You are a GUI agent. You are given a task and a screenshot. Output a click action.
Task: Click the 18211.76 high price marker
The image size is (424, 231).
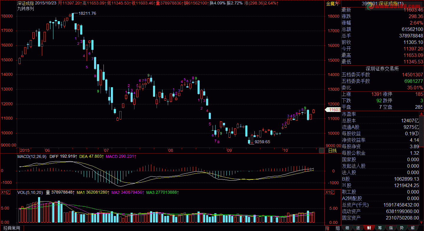coord(87,13)
